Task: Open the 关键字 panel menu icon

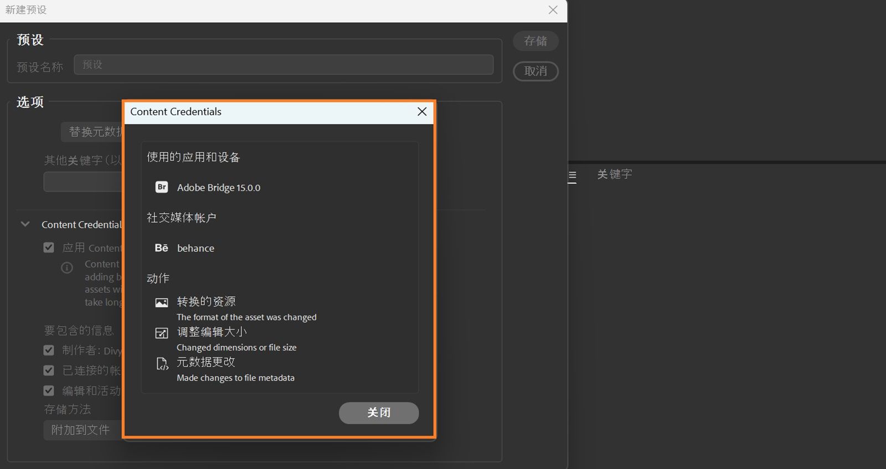Action: coord(573,176)
